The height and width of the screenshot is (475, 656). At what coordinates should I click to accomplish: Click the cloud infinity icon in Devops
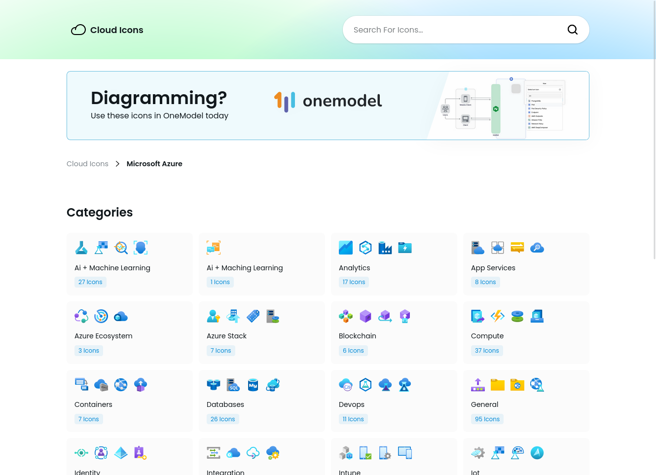(346, 385)
